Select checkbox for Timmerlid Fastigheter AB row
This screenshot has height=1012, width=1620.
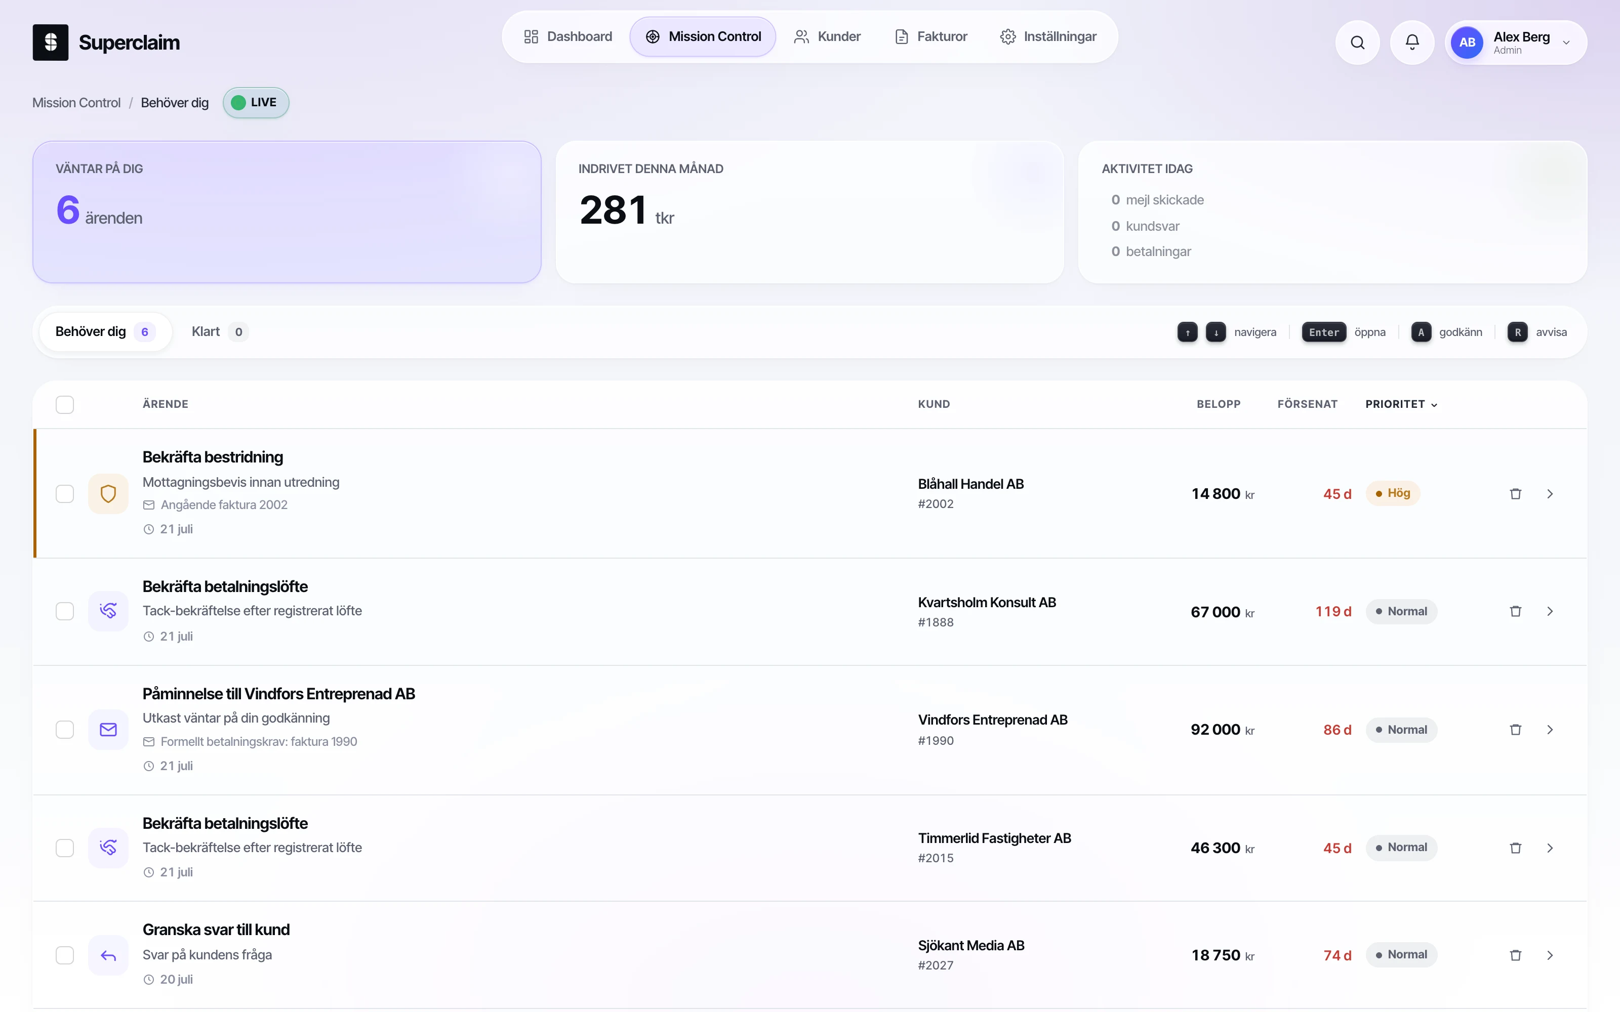click(x=65, y=848)
